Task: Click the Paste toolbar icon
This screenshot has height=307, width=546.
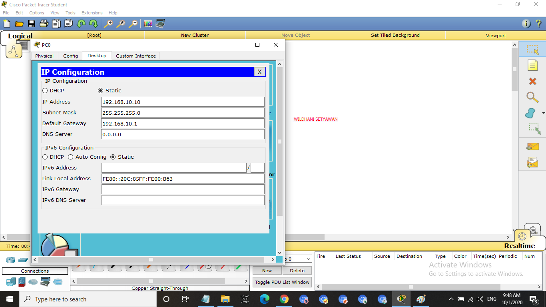Action: (x=69, y=24)
